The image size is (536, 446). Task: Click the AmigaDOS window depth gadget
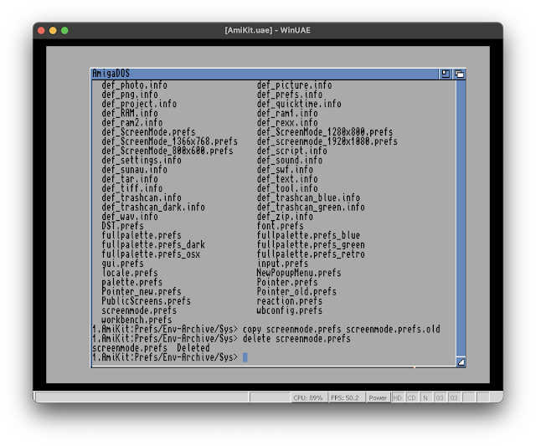coord(460,74)
